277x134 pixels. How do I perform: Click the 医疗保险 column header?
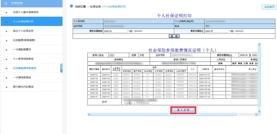click(x=138, y=71)
